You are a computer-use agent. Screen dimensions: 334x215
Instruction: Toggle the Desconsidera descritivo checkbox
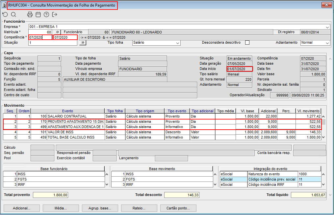(x=247, y=43)
